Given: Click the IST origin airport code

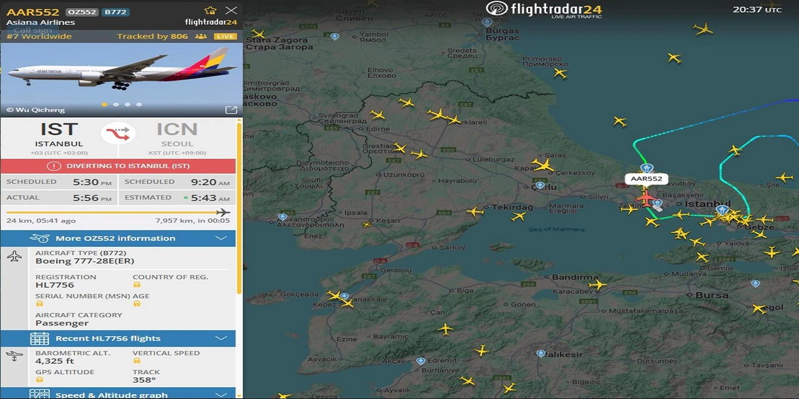Looking at the screenshot, I should point(59,129).
